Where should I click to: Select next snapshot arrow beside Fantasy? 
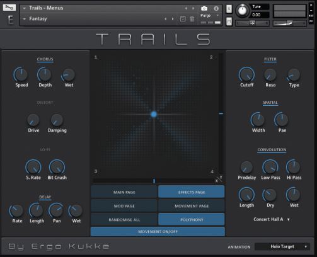coord(173,19)
